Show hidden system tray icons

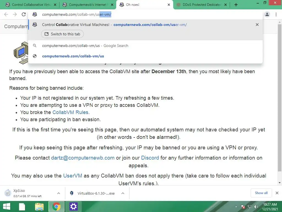[236, 207]
